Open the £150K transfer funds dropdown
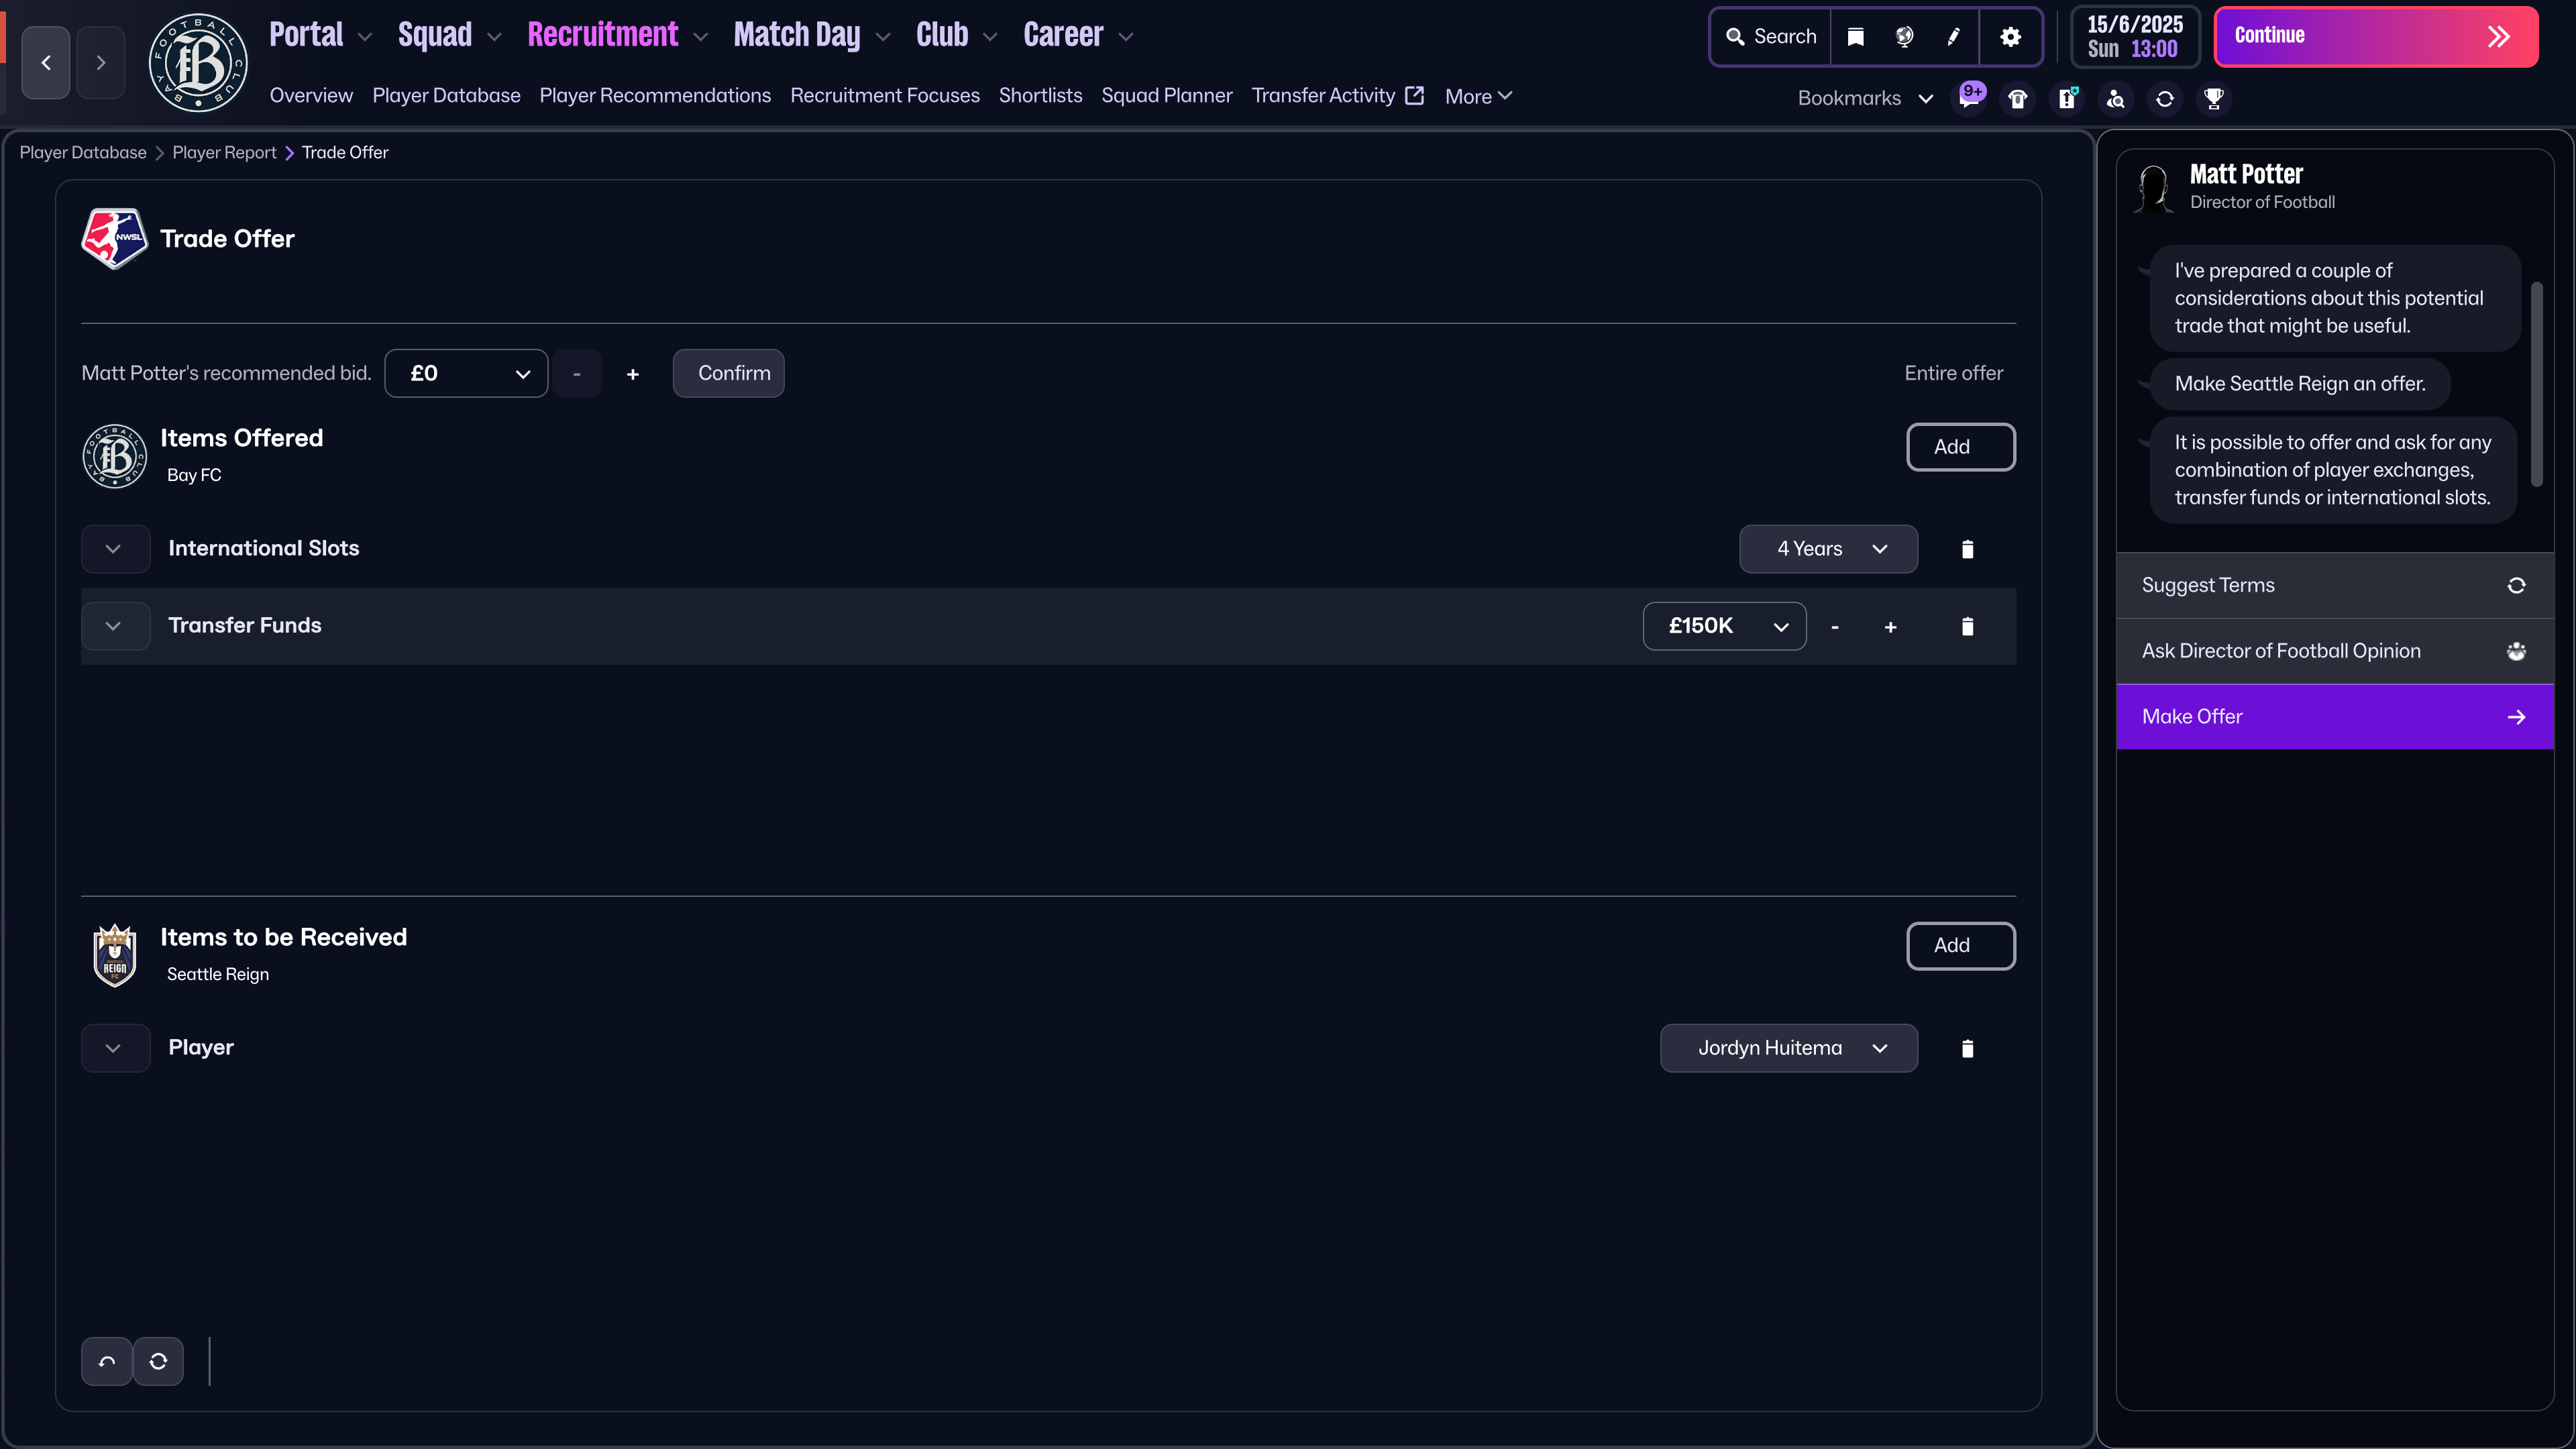The height and width of the screenshot is (1449, 2576). [1724, 626]
